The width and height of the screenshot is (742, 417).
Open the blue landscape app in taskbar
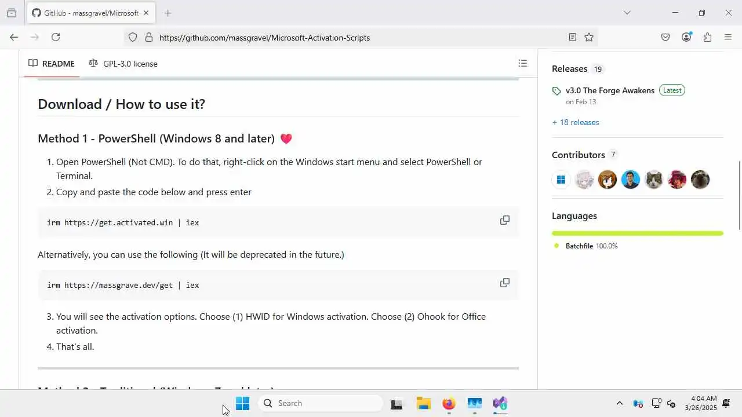(475, 403)
